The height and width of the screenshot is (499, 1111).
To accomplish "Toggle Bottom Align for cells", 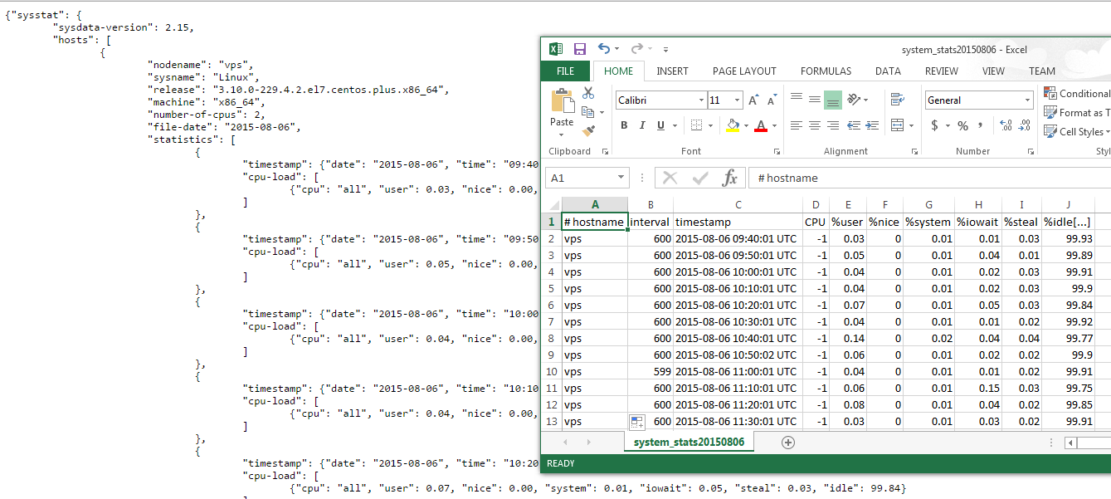I will pos(833,100).
